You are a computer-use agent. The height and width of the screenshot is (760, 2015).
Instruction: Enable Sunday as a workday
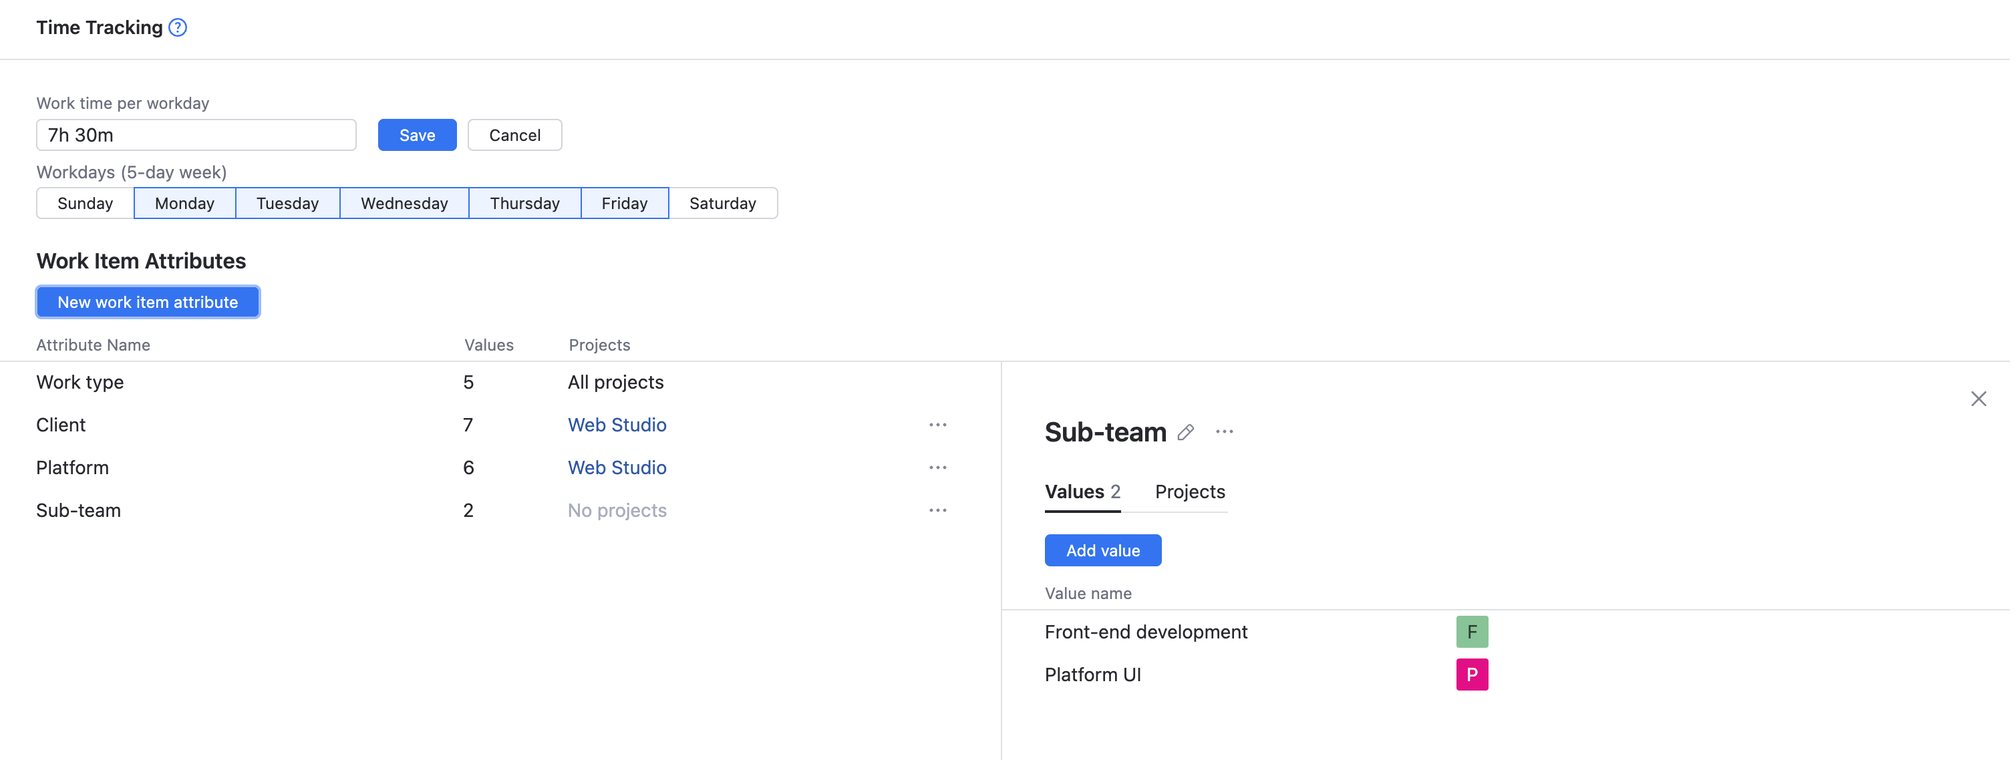(84, 202)
